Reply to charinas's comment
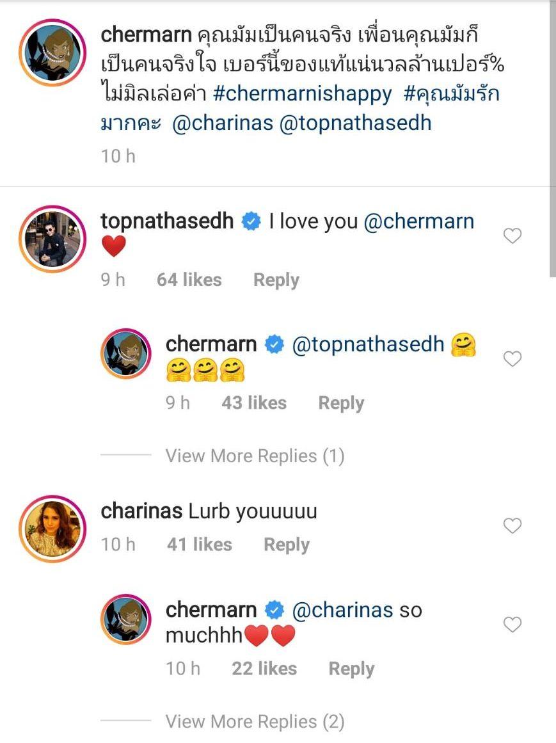The image size is (556, 743). point(286,545)
